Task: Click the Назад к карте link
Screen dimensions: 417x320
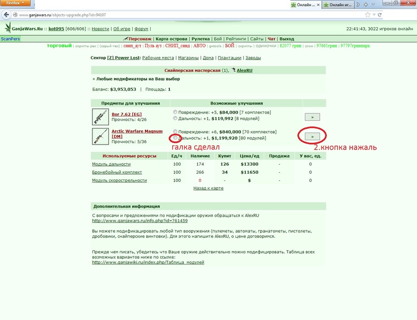Action: [208, 188]
